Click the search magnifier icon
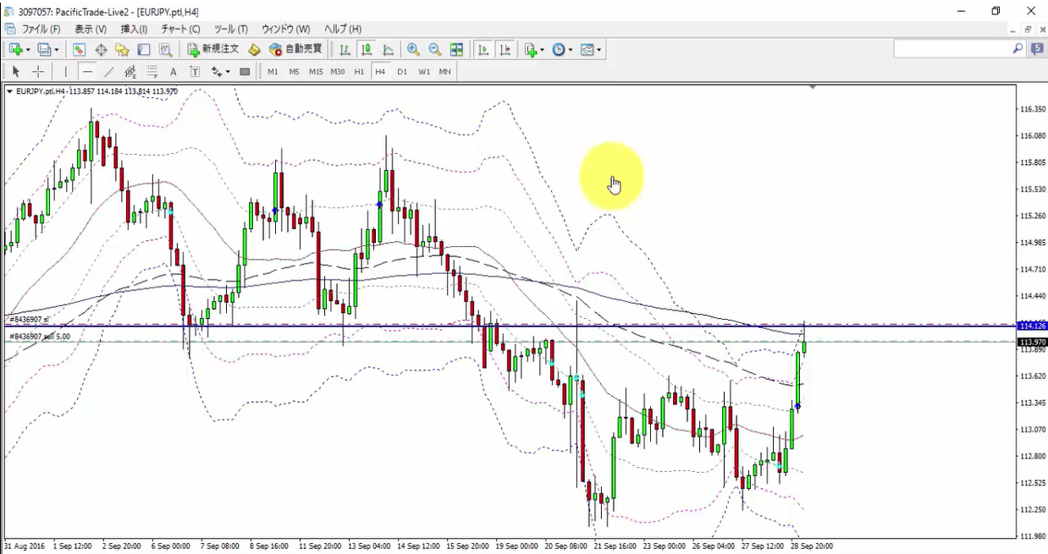This screenshot has height=554, width=1048. tap(1018, 49)
